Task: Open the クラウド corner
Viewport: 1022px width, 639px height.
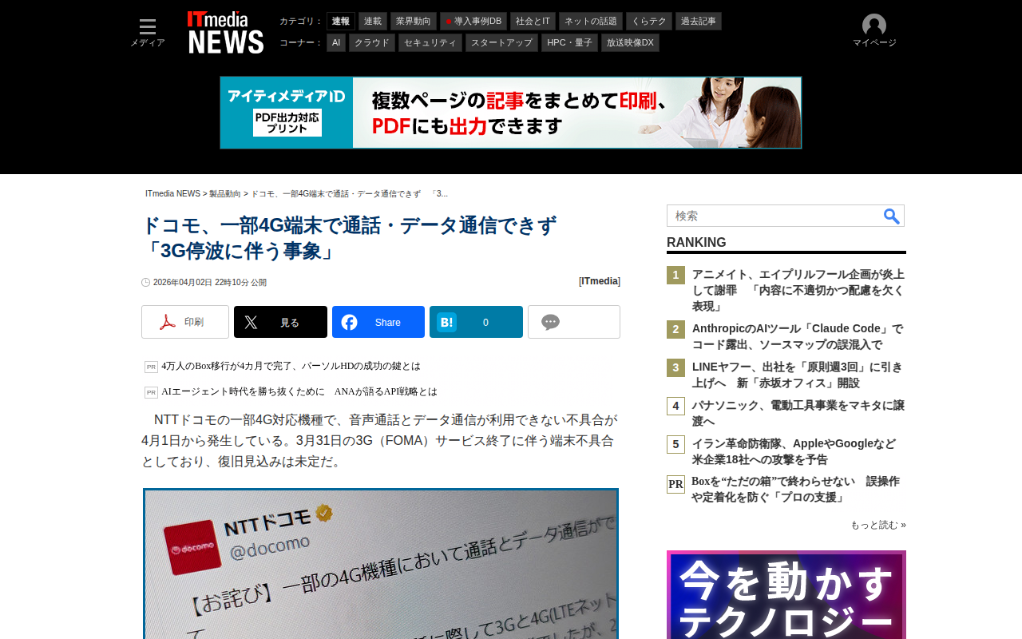Action: 372,43
